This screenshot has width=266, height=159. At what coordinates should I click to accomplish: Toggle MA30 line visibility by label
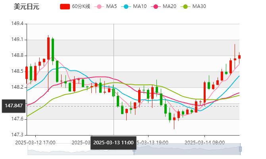coord(199,6)
